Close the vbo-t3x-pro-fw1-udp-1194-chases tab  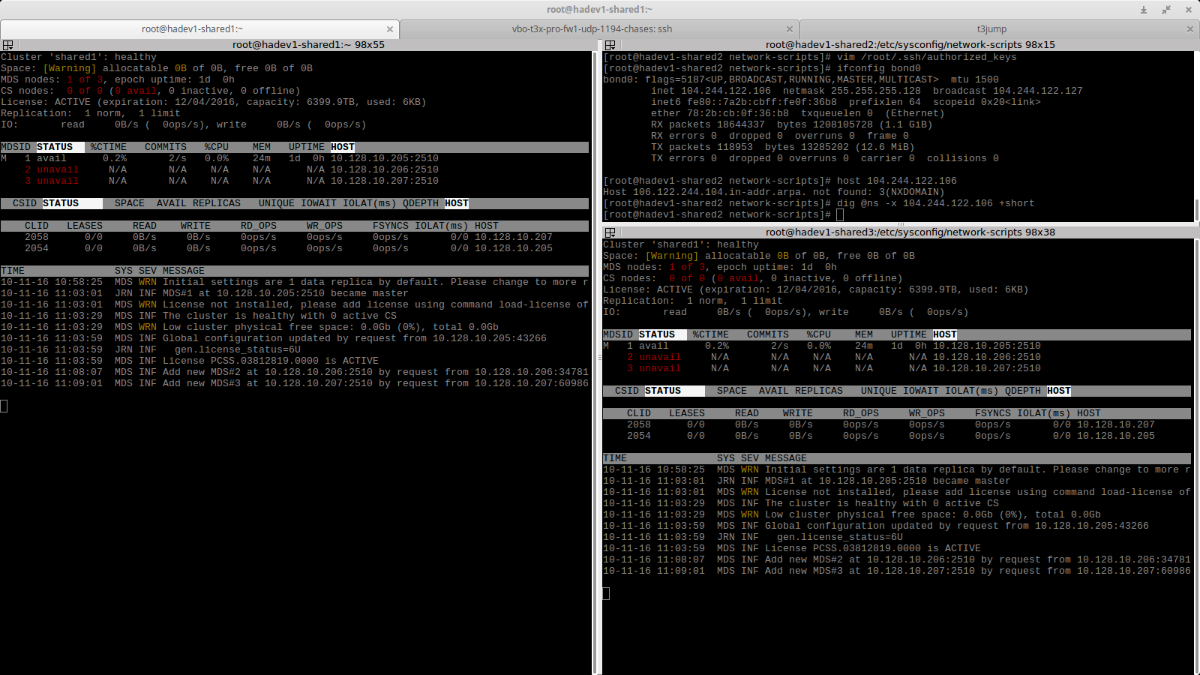point(789,29)
